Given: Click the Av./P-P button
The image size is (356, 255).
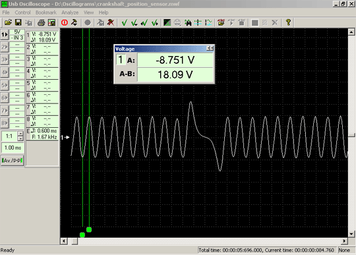Looking at the screenshot, I should [12, 160].
